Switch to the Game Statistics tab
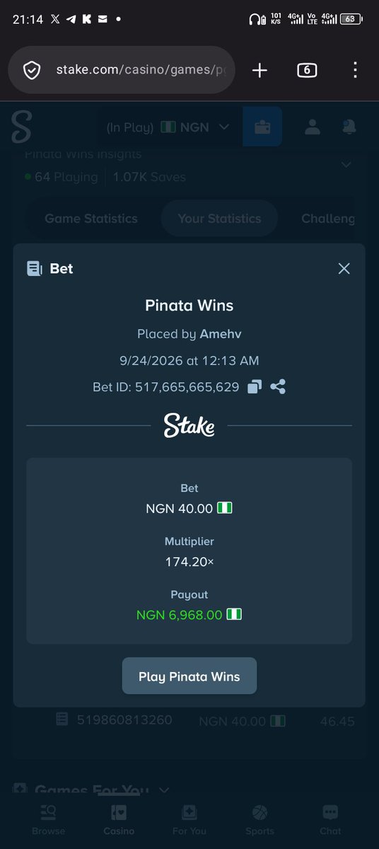Screen dimensions: 379x849 (x=91, y=219)
